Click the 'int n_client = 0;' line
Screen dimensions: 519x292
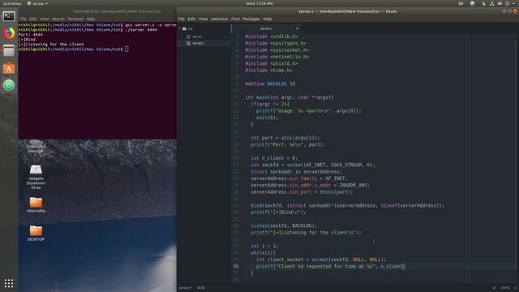[274, 158]
